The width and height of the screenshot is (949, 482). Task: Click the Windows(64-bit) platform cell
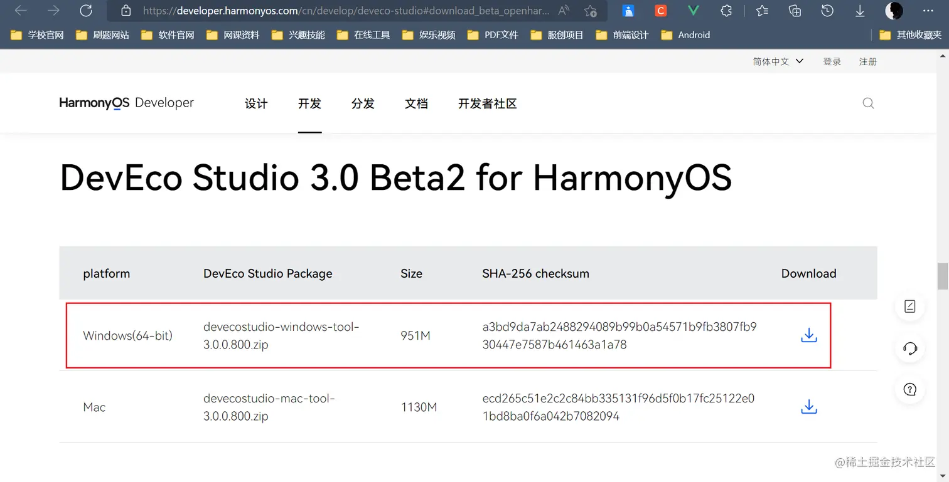click(127, 335)
